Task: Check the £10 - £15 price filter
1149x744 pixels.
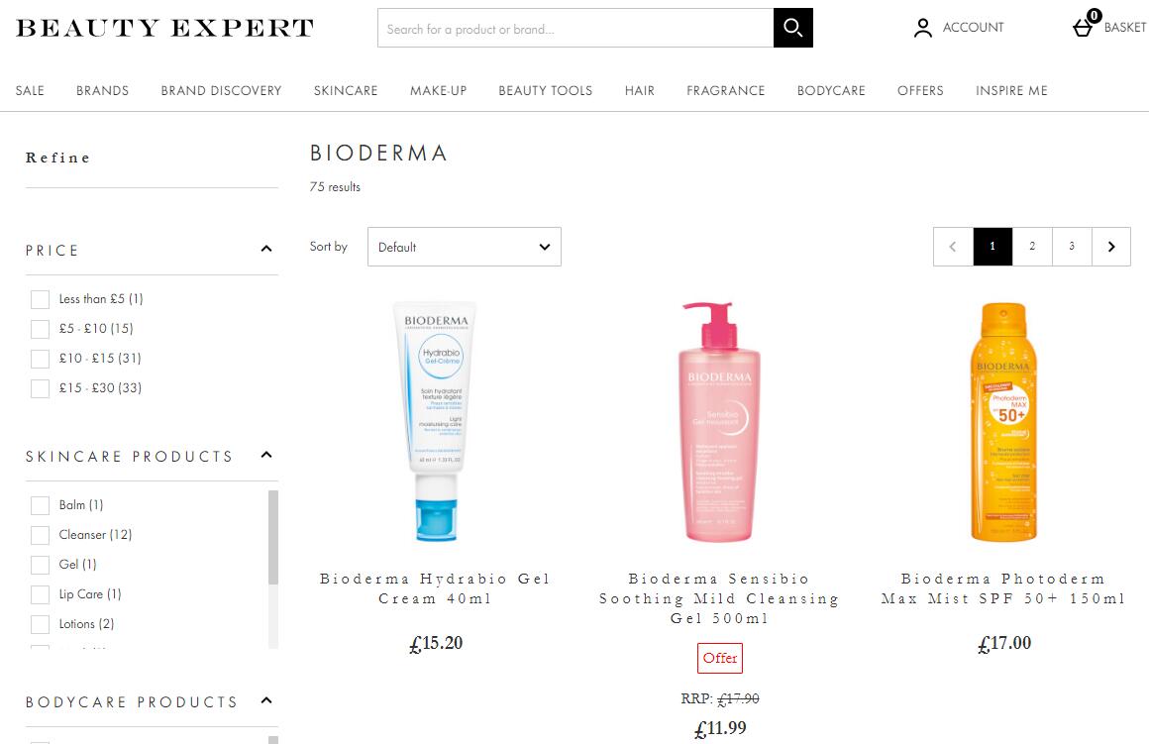Action: (x=41, y=359)
